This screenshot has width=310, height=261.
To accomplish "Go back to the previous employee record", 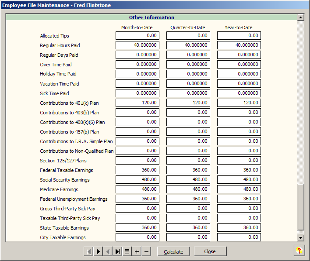I will 108,251.
